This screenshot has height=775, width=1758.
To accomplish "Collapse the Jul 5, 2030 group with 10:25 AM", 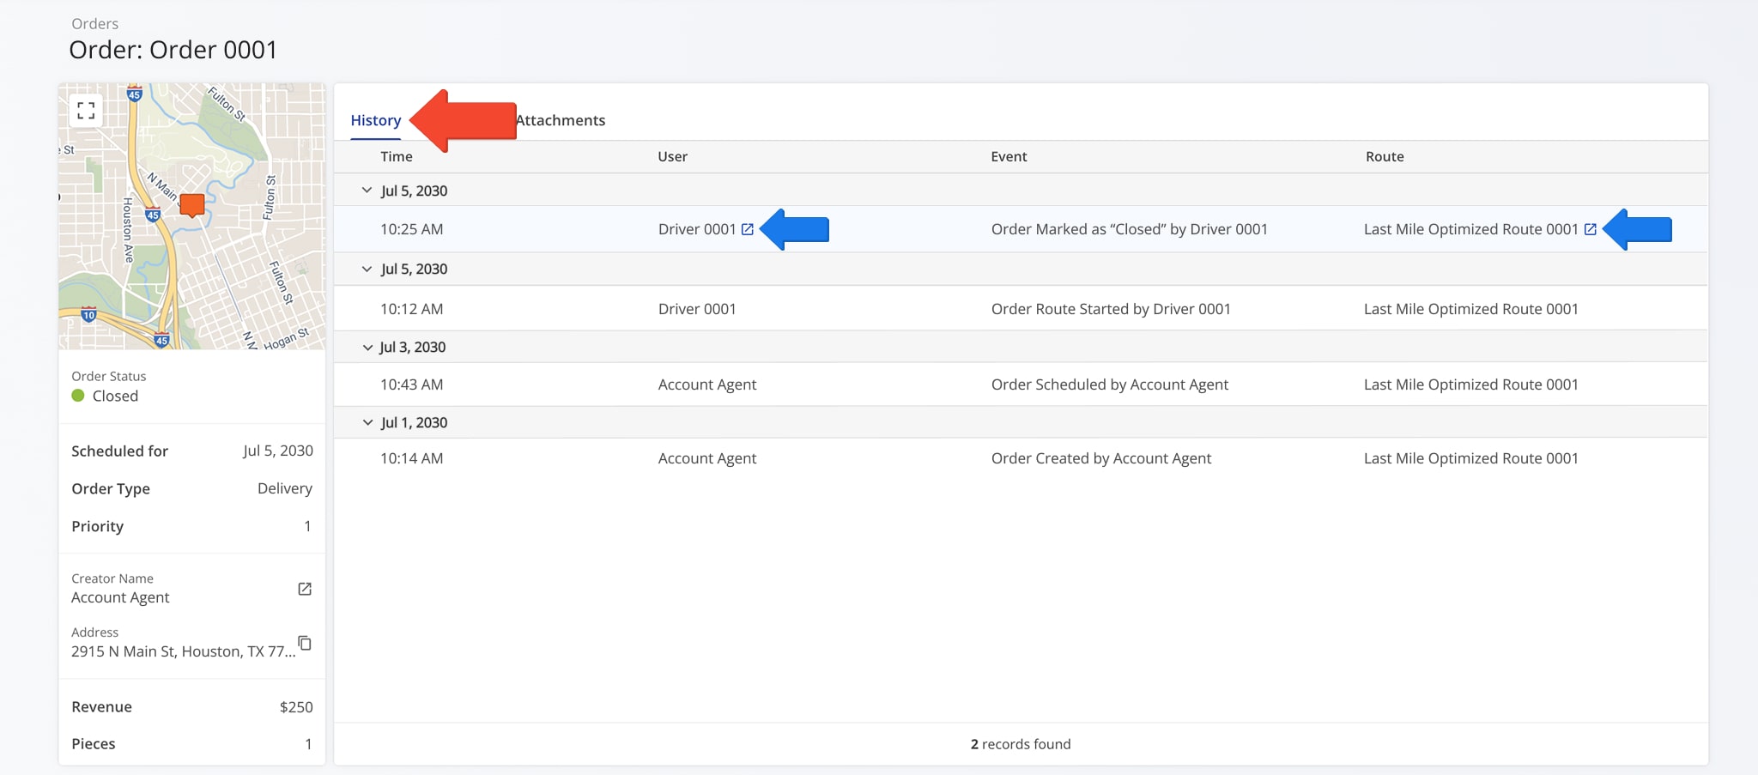I will click(x=367, y=191).
